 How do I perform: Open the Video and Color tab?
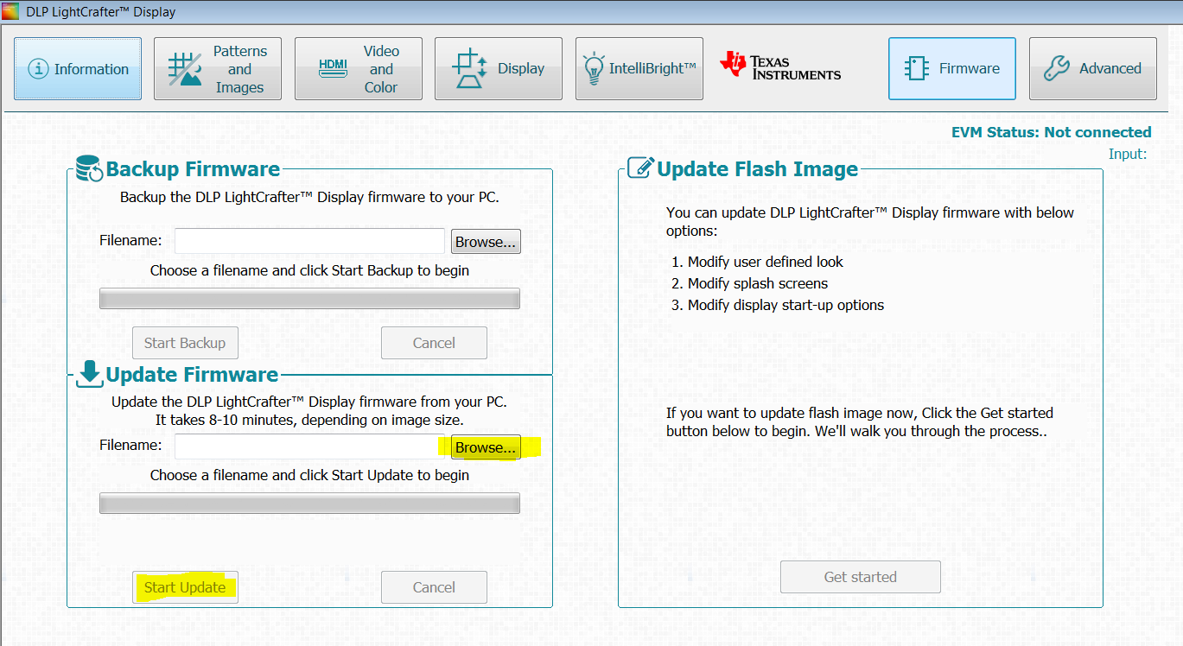[359, 69]
